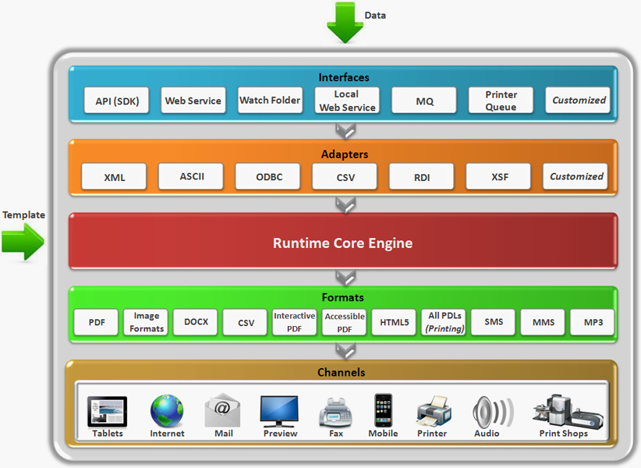Click the Preview label text

281,433
